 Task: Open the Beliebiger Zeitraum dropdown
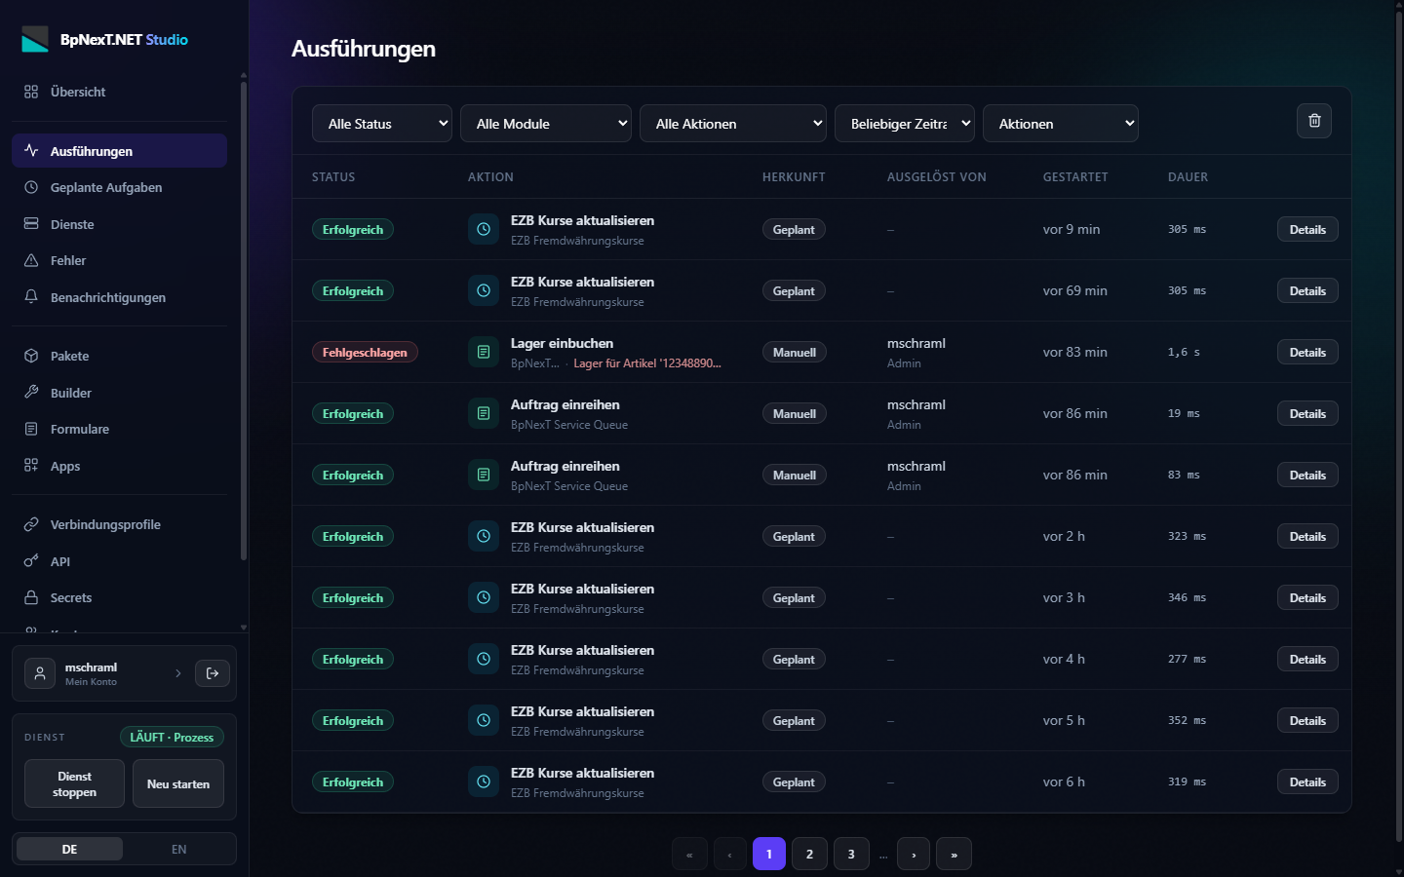click(x=905, y=124)
